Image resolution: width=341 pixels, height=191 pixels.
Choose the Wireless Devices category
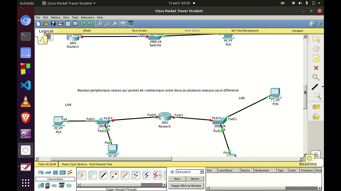click(x=62, y=172)
